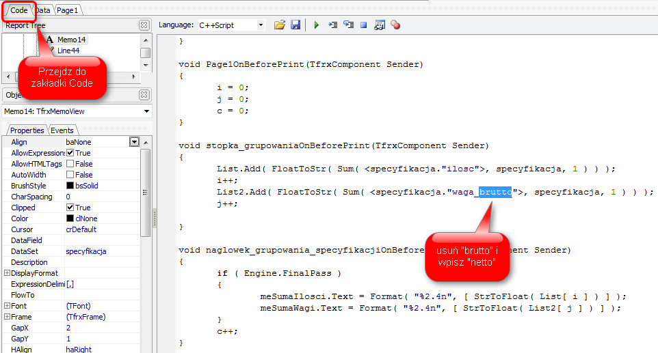
Task: Check the AutoWidth checkbox
Action: 70,175
